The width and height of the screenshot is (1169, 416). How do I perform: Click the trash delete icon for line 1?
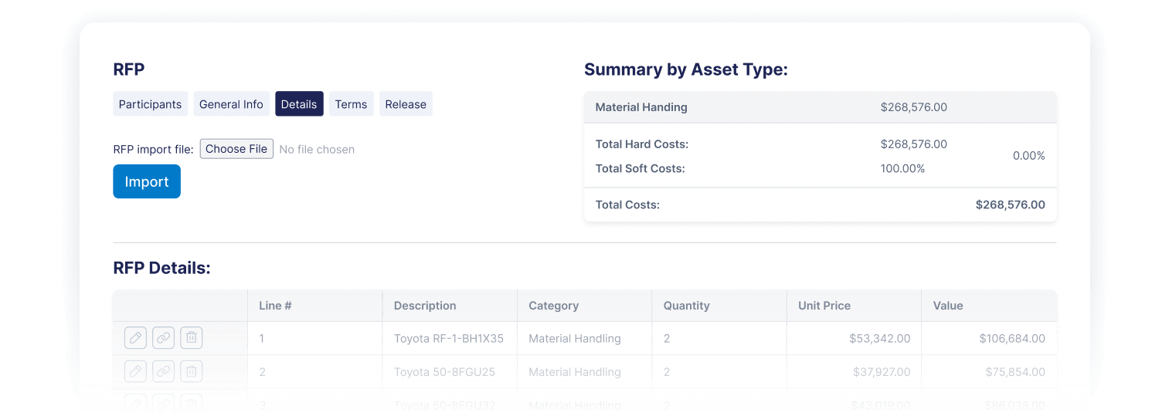tap(192, 338)
